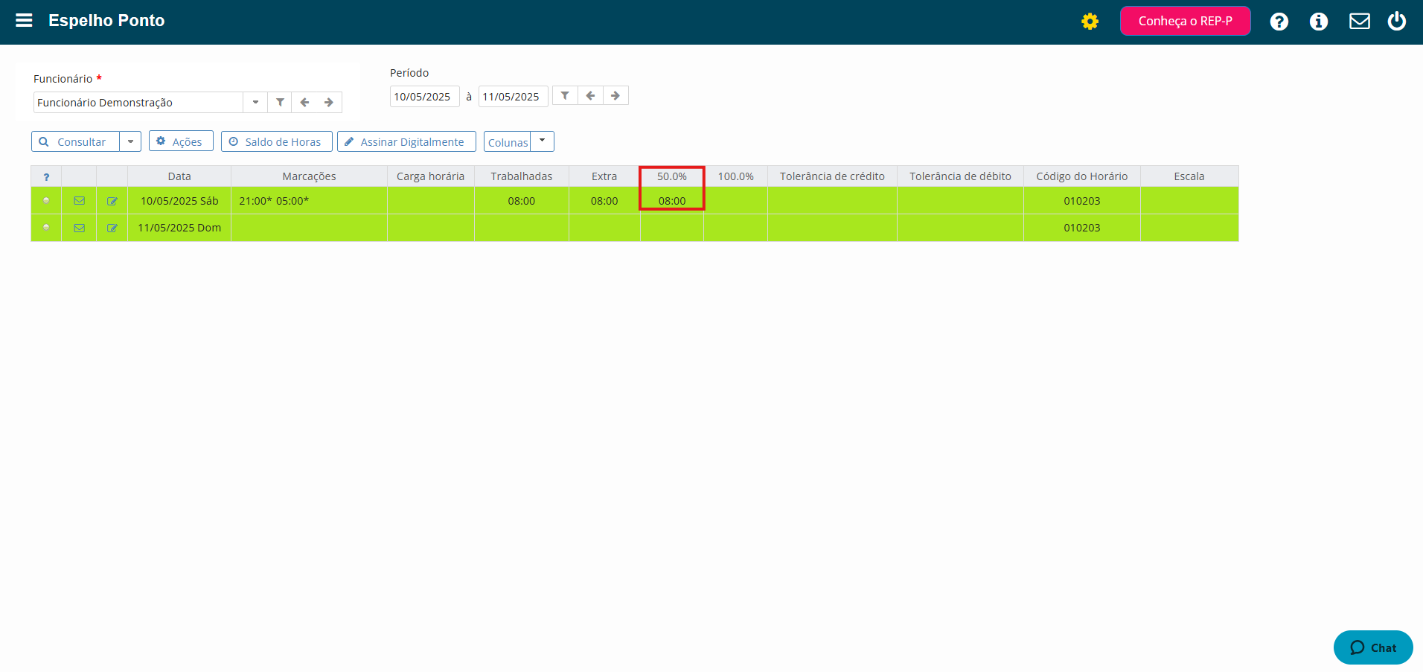Click the Espelho Ponto page title
1423x672 pixels.
106,21
